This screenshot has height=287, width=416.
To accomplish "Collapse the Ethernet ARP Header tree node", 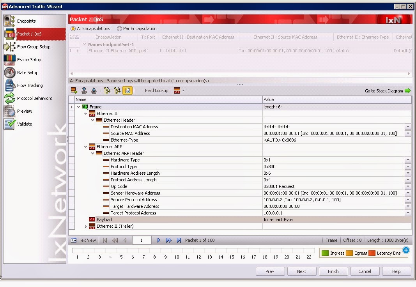I will 93,153.
